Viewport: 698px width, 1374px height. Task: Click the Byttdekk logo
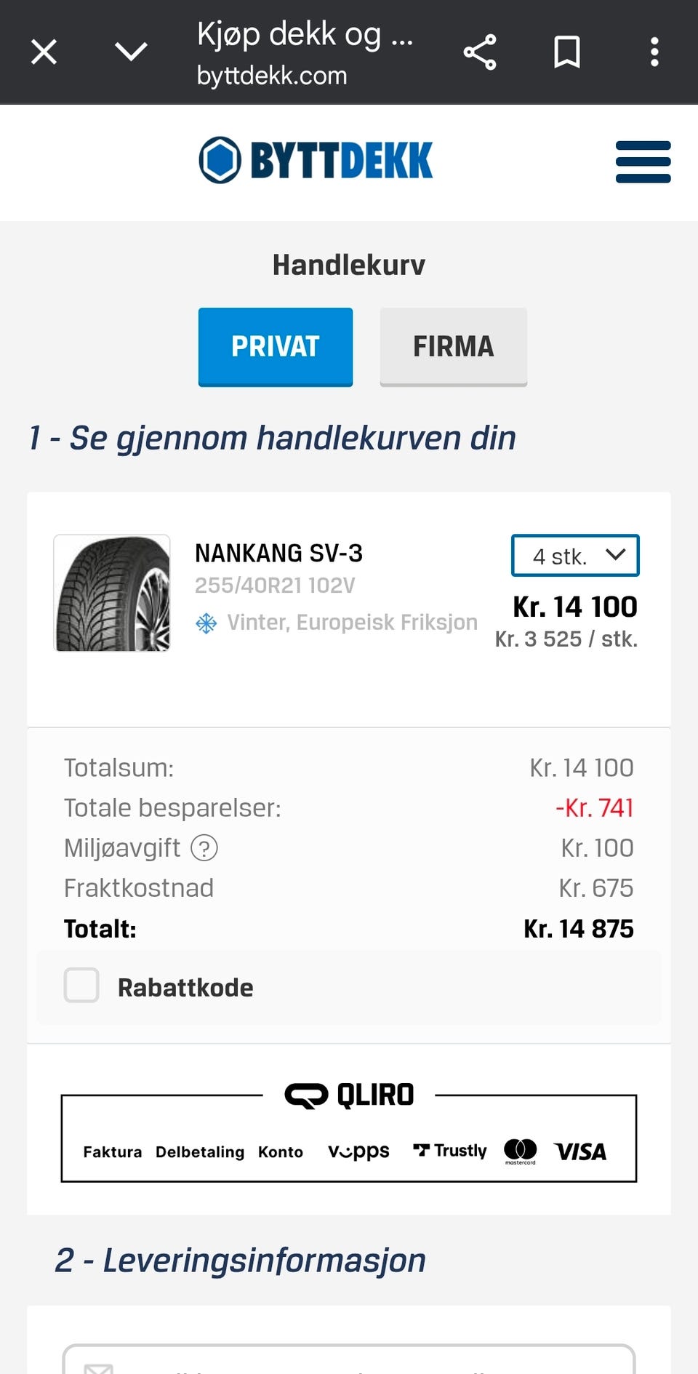[x=316, y=160]
